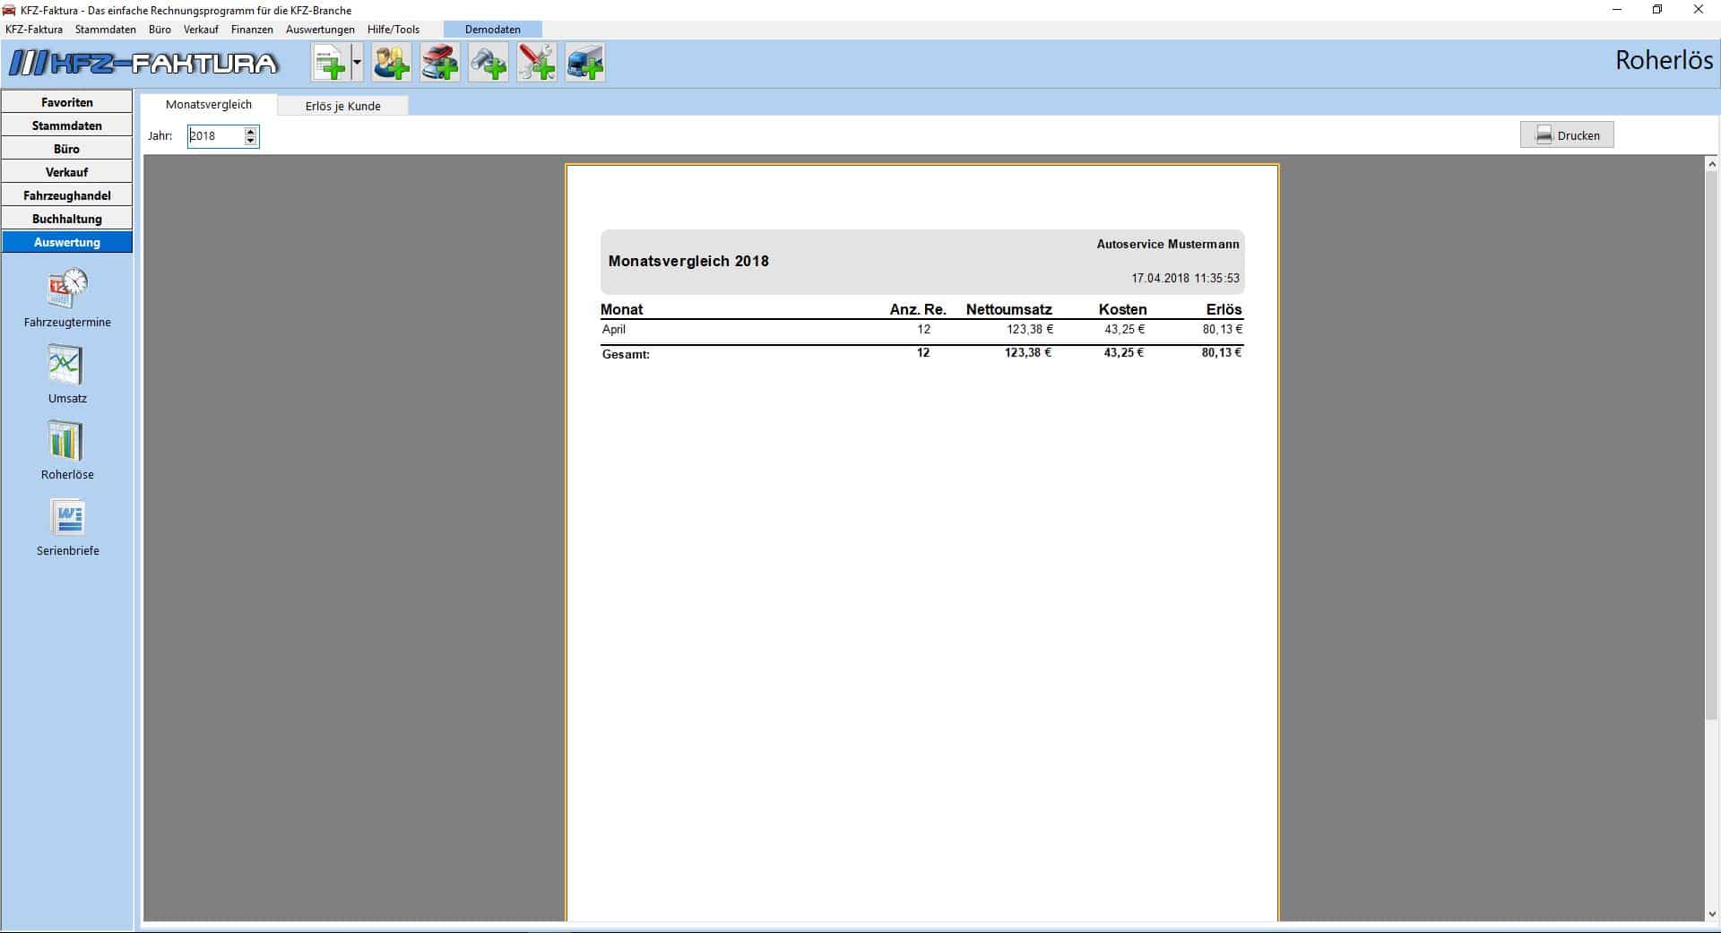This screenshot has width=1721, height=933.
Task: Open the Hilfe/Tools menu
Action: pos(393,30)
